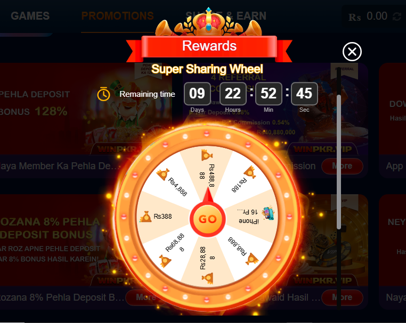
Task: Close the Rewards popup with X icon
Action: click(x=352, y=52)
